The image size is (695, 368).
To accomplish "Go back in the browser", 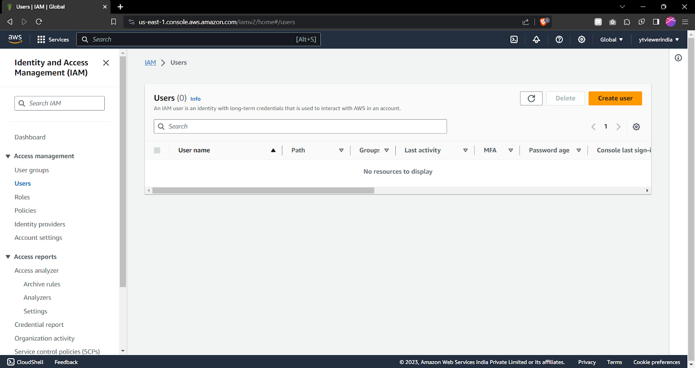I will click(10, 22).
